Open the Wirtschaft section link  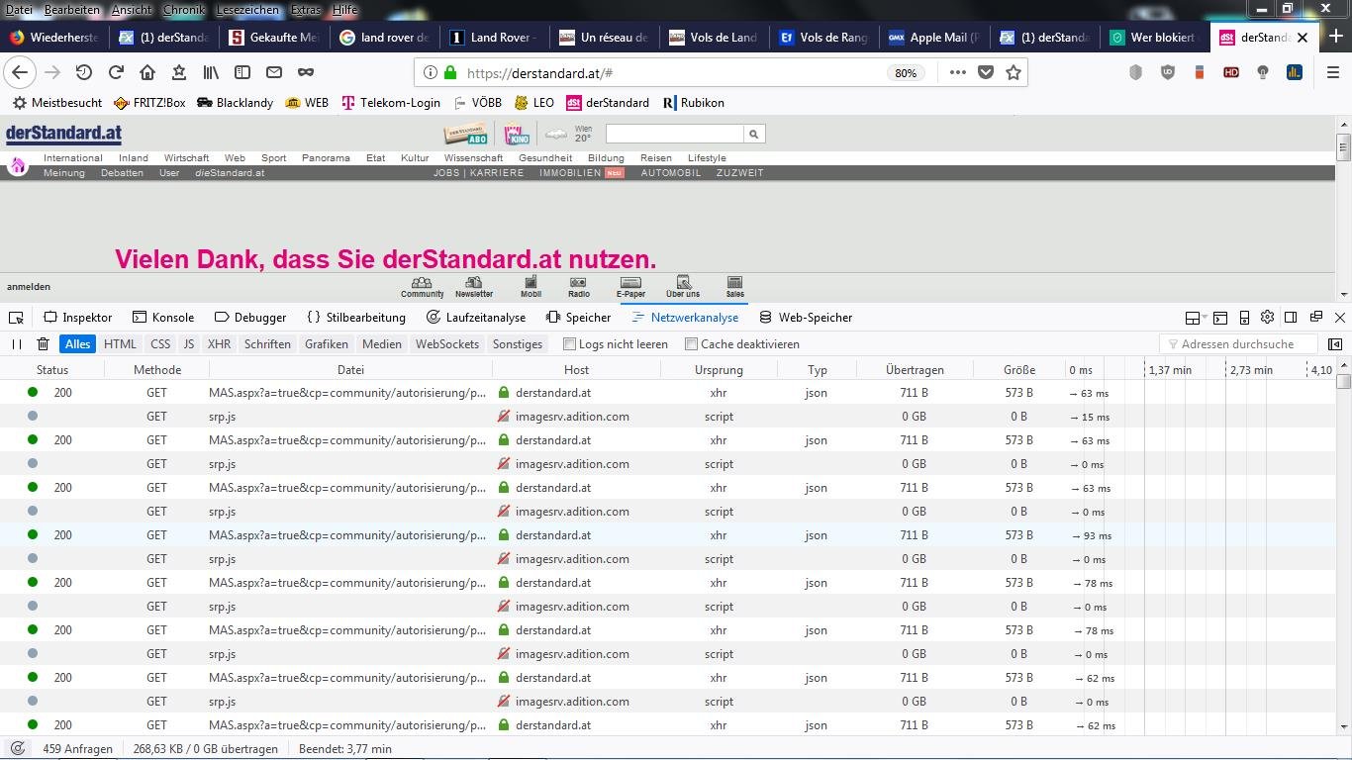[x=186, y=158]
